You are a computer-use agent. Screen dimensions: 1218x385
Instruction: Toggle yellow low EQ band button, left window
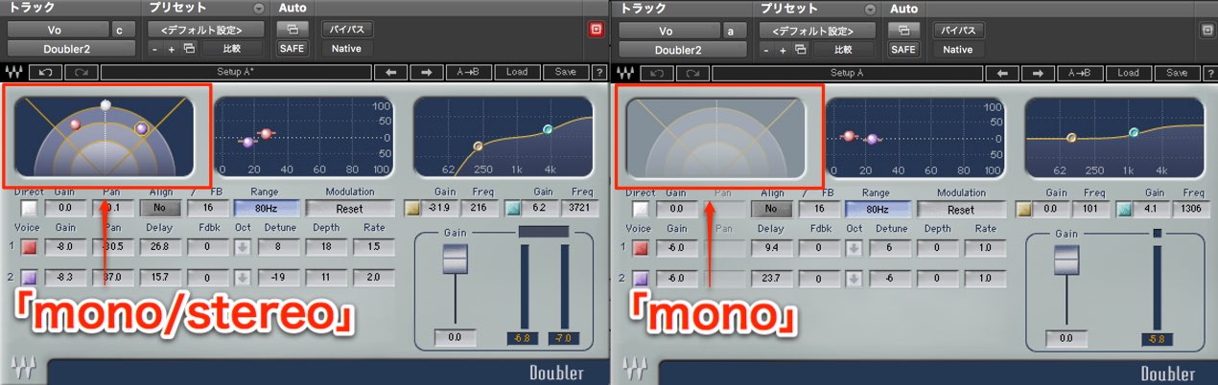coord(412,207)
